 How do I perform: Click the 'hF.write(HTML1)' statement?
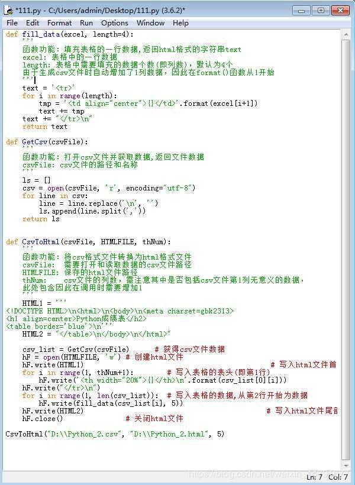click(53, 365)
